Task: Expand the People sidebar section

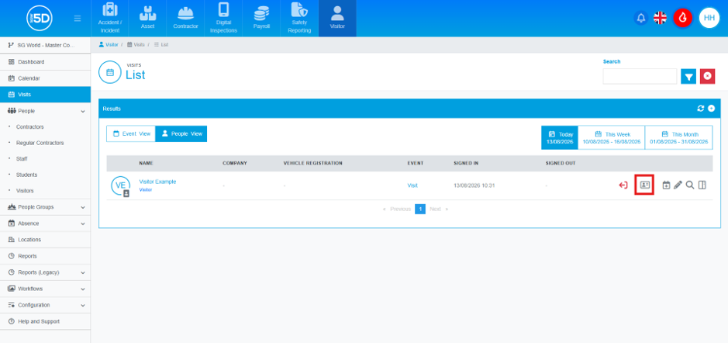Action: pyautogui.click(x=45, y=111)
